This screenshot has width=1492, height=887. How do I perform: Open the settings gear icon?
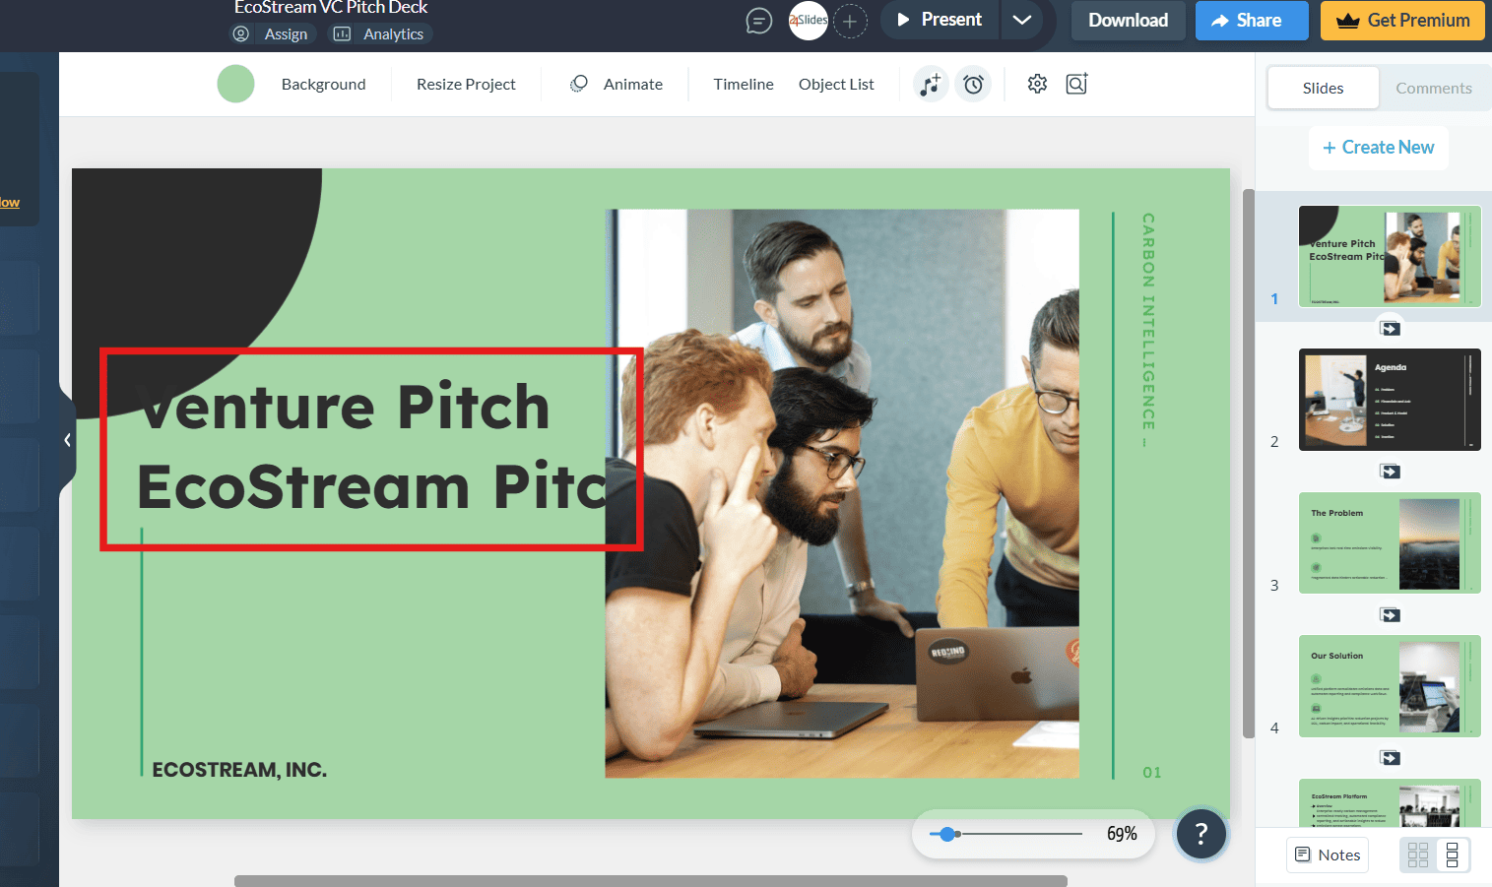[x=1037, y=84]
